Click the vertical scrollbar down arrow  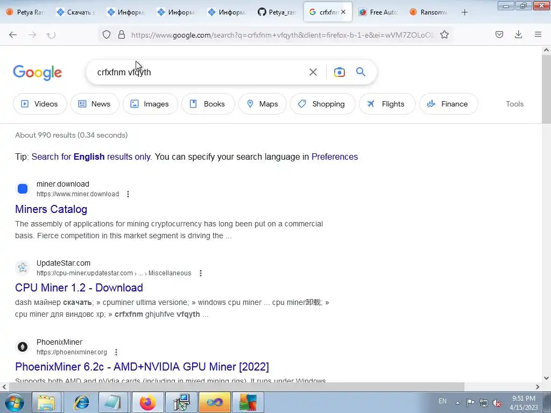pos(546,378)
